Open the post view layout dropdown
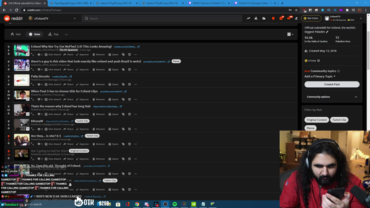Screen dimensions: 370x208 [290, 35]
